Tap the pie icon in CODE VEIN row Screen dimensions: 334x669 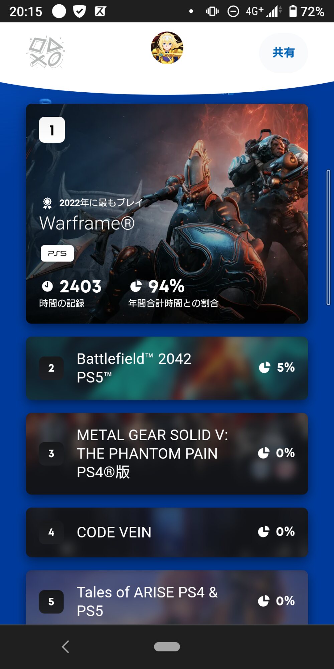264,532
